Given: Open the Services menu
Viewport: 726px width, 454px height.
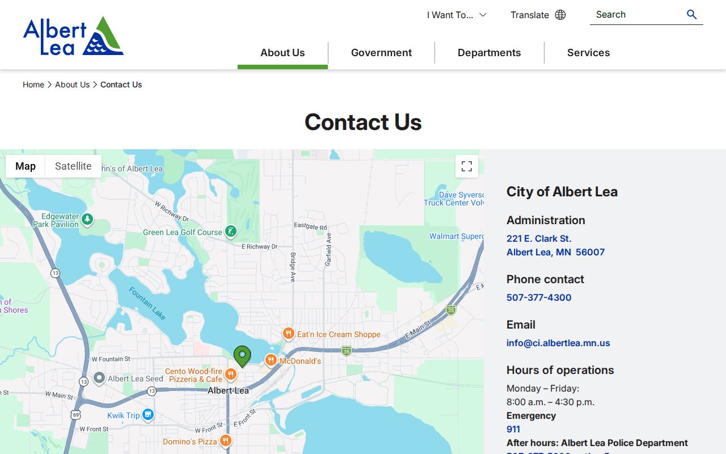Looking at the screenshot, I should point(588,53).
